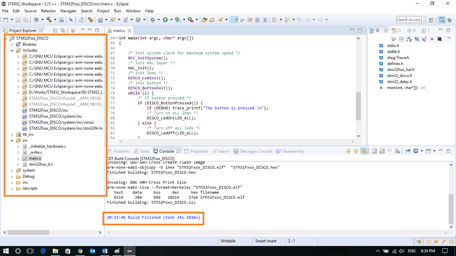
Task: Click the Previous Annotation arrow icon
Action: point(287,20)
